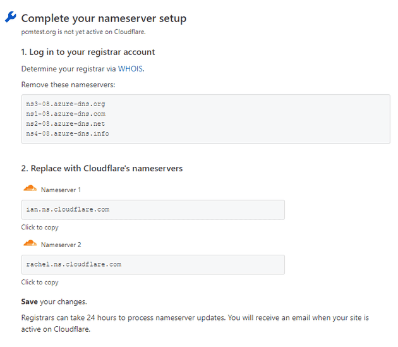This screenshot has width=398, height=347.
Task: Copy the rachel.ns.cloudflare.com nameserver field
Action: point(153,264)
